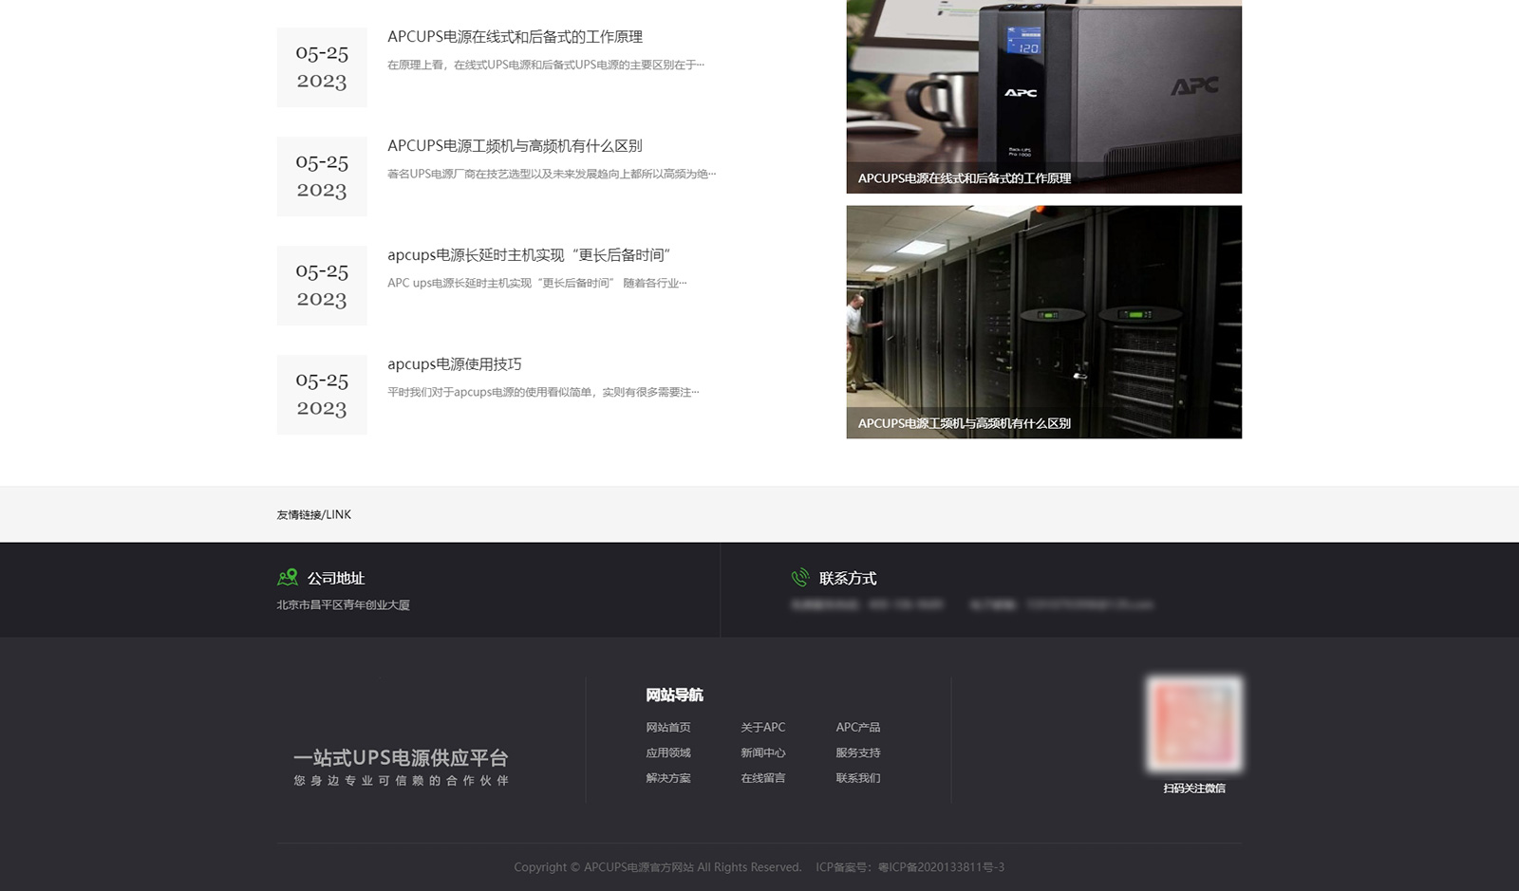Click the WeChat QR code image
This screenshot has height=891, width=1519.
[x=1194, y=724]
